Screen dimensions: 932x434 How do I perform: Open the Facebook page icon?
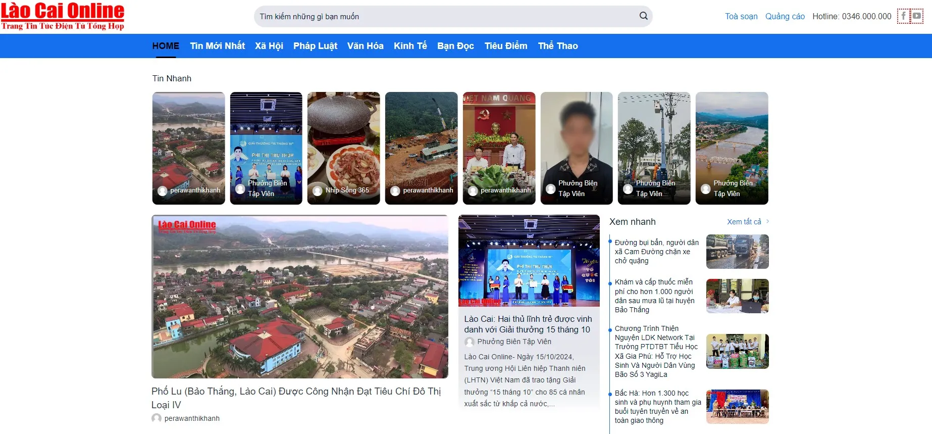click(x=904, y=16)
